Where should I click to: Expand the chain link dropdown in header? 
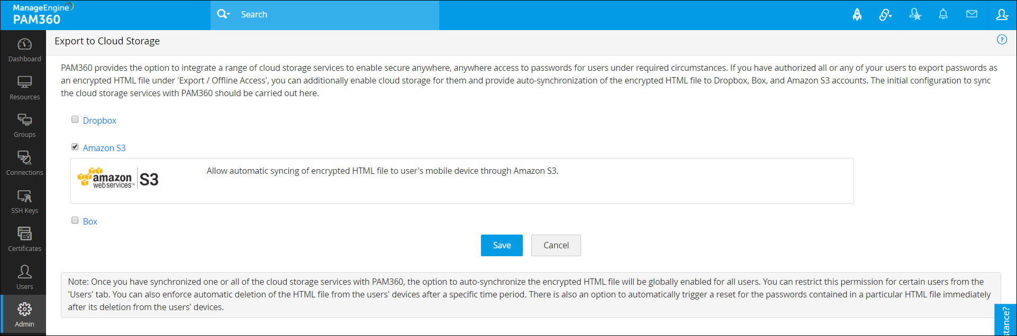(x=885, y=15)
